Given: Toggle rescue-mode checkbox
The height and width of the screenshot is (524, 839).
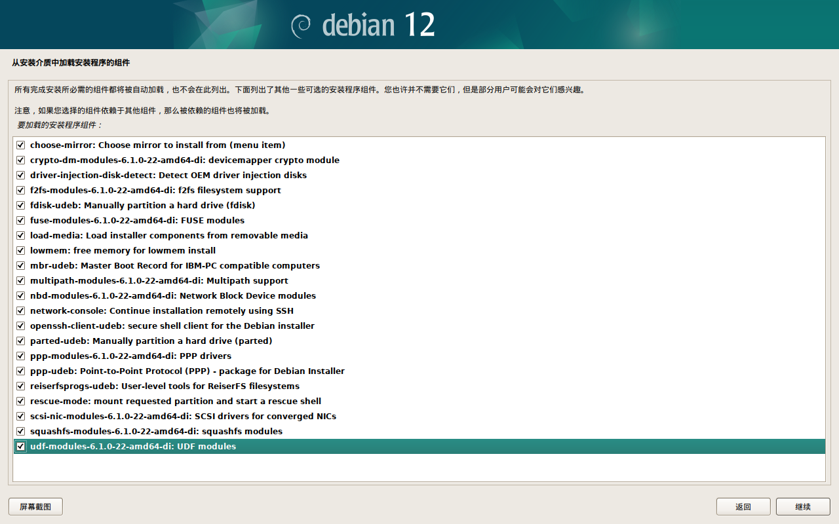Looking at the screenshot, I should [x=21, y=402].
